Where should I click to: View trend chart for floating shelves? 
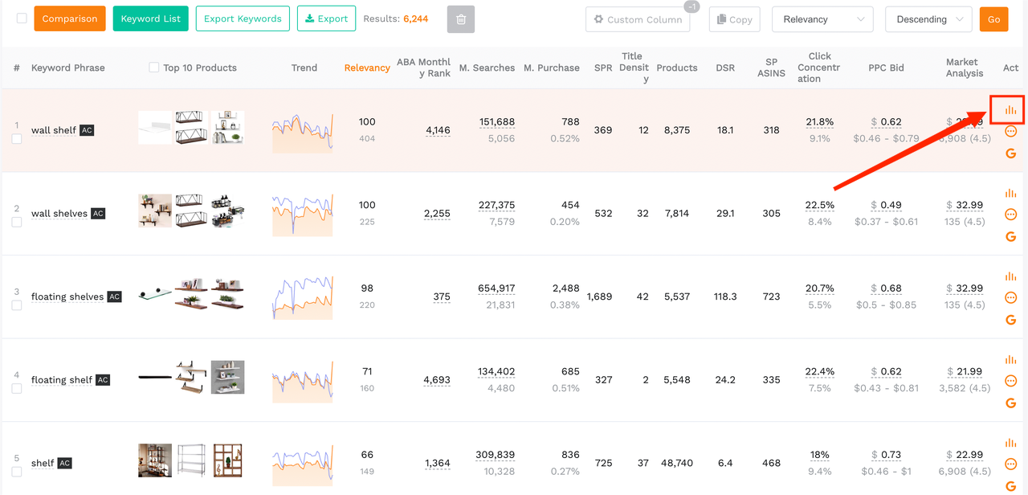coord(303,297)
